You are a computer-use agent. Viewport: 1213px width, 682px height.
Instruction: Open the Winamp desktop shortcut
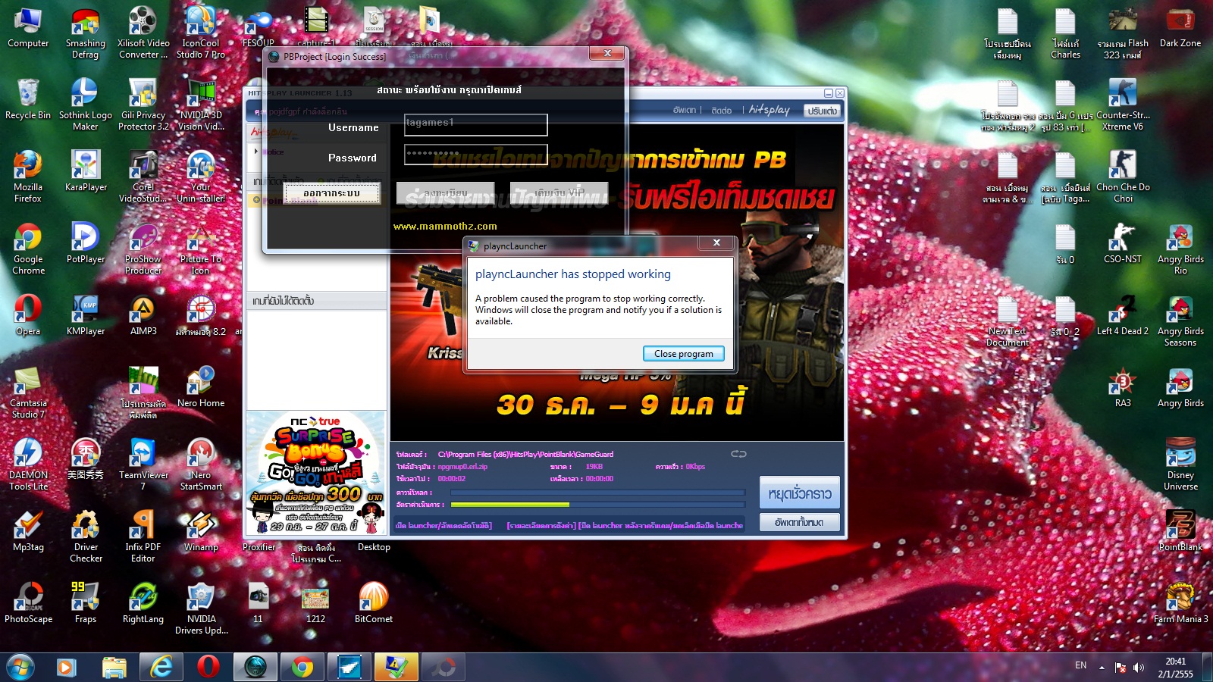[x=201, y=531]
